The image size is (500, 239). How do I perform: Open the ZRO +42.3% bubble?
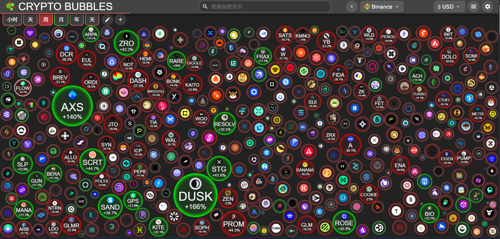point(126,43)
